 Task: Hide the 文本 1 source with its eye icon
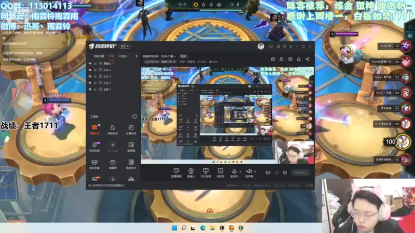[90, 83]
